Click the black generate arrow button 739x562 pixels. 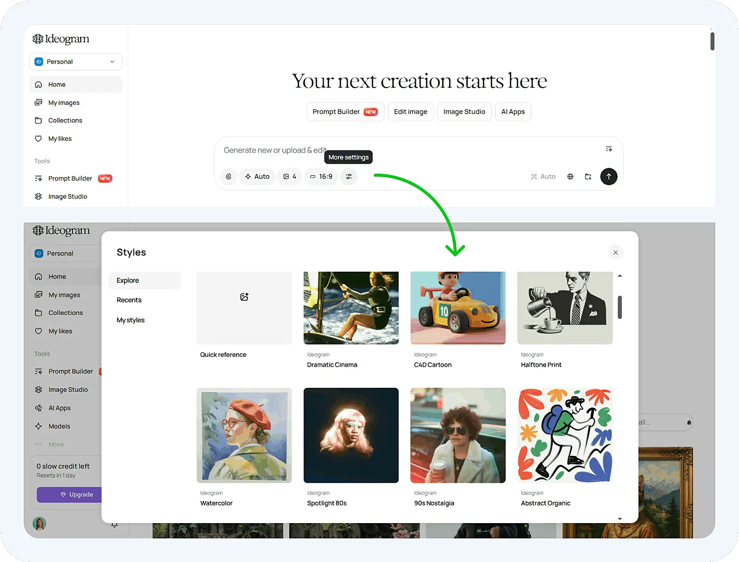tap(608, 177)
